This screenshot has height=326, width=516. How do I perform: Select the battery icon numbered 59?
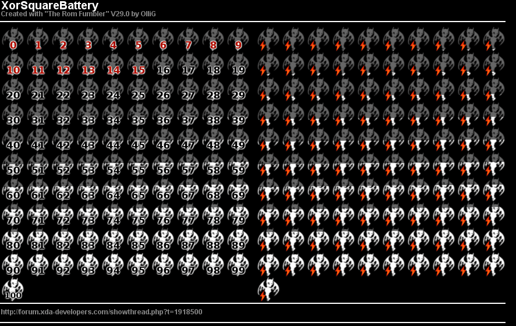(x=238, y=165)
